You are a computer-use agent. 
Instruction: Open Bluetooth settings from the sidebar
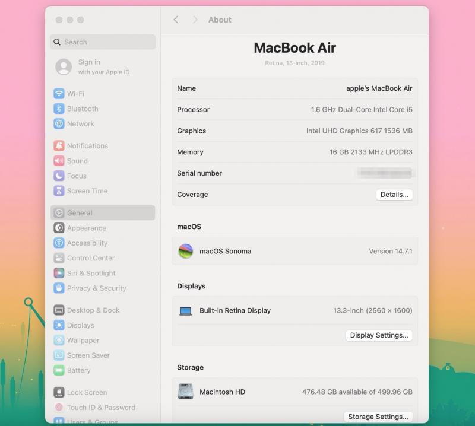click(76, 109)
